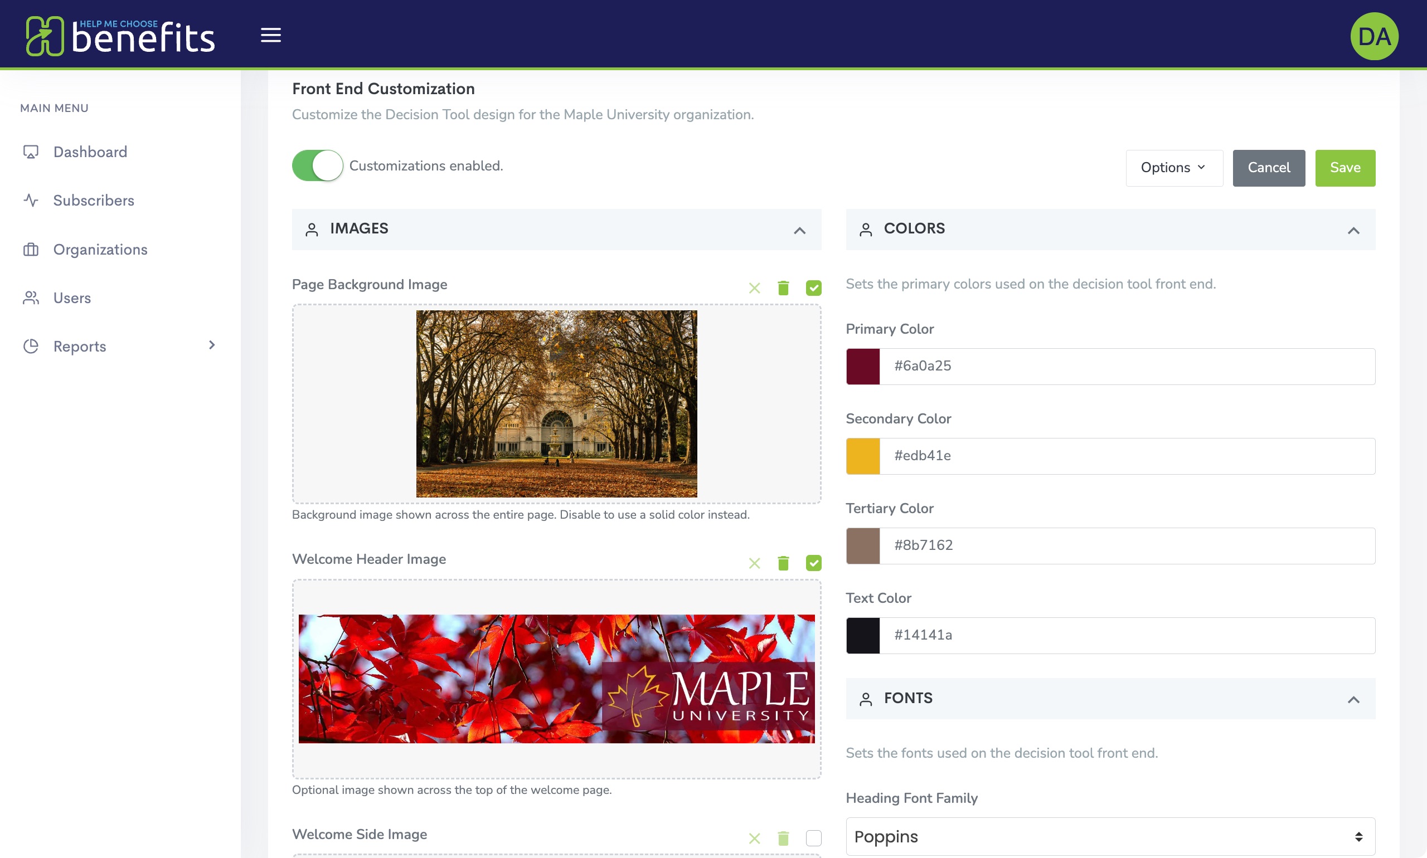
Task: Clear the Page Background Image with X
Action: [754, 288]
